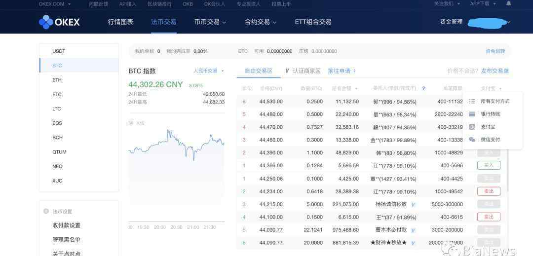Click the API接入 top link
The height and width of the screenshot is (256, 533).
[128, 4]
